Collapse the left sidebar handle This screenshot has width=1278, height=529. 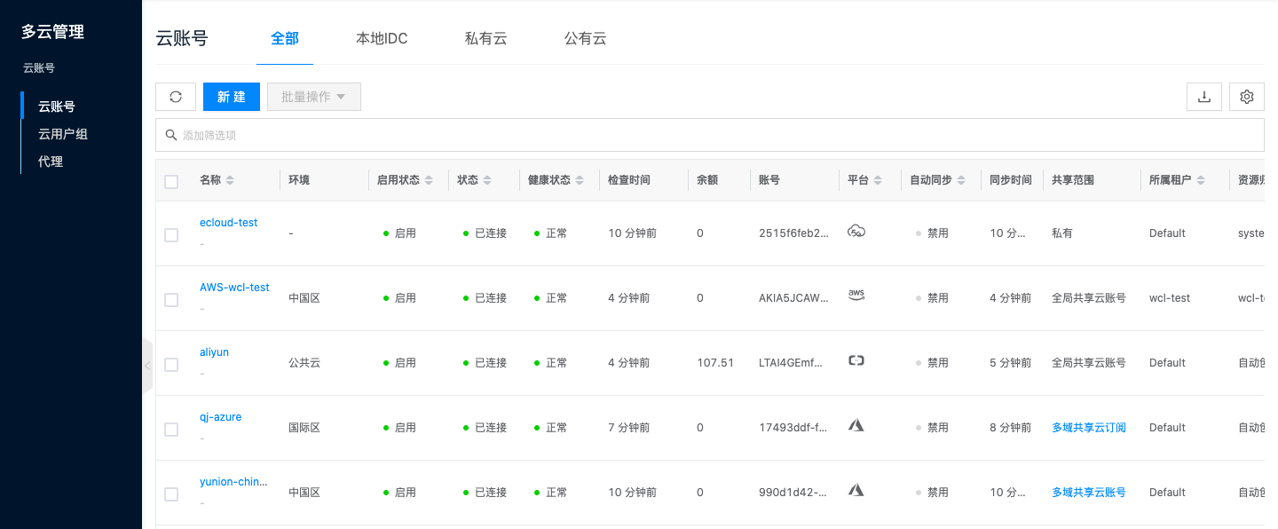point(147,366)
